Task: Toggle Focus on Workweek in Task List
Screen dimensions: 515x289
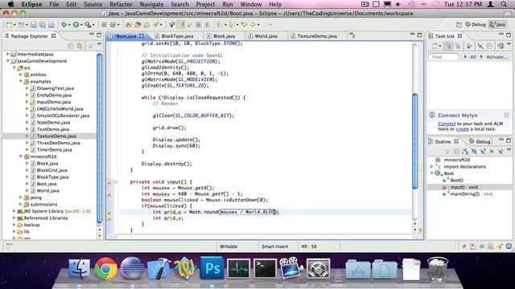Action: coord(469,47)
